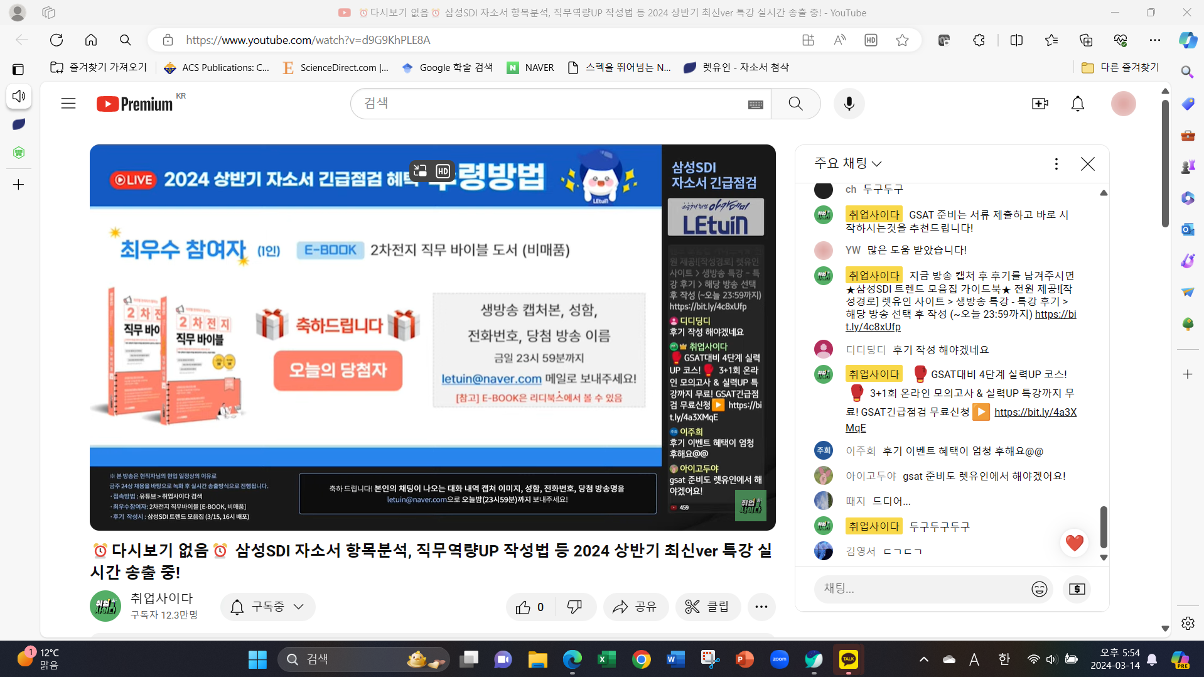Open the 취업사이다 channel name link
Image resolution: width=1204 pixels, height=677 pixels.
(x=161, y=598)
